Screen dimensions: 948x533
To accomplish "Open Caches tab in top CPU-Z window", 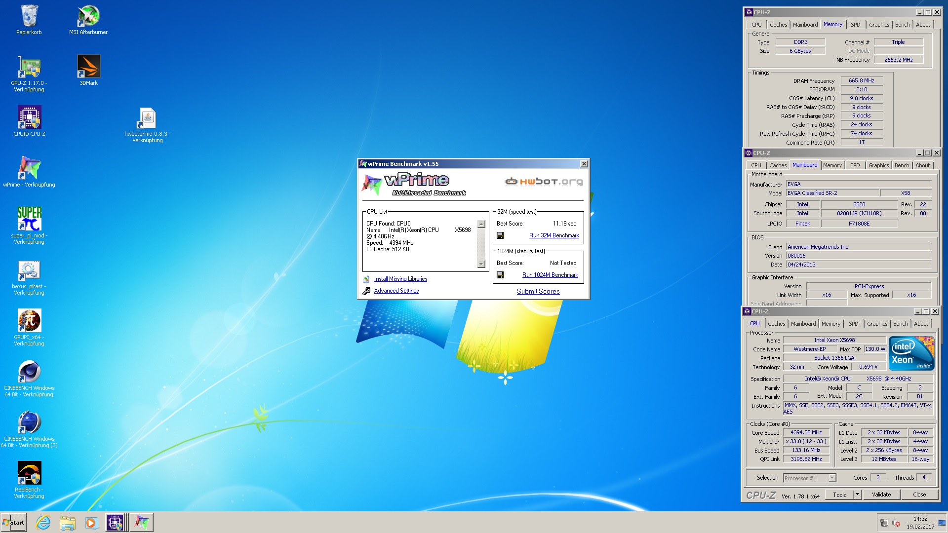I will point(778,25).
